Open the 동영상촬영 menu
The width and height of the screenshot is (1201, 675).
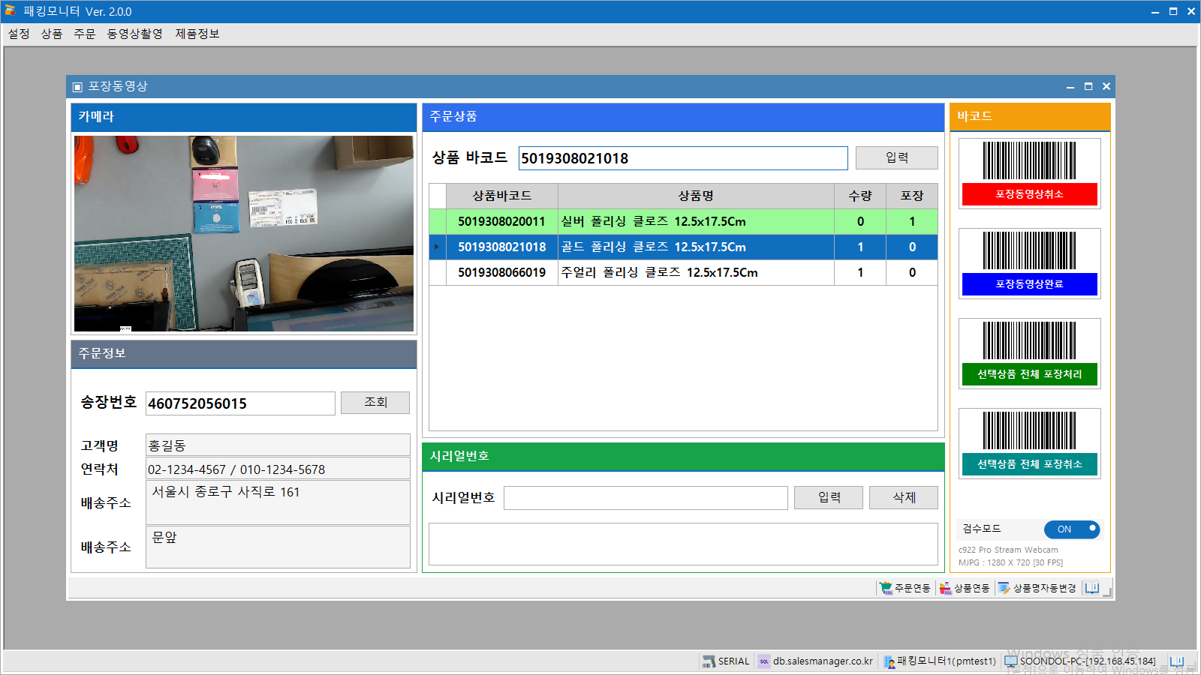point(135,34)
